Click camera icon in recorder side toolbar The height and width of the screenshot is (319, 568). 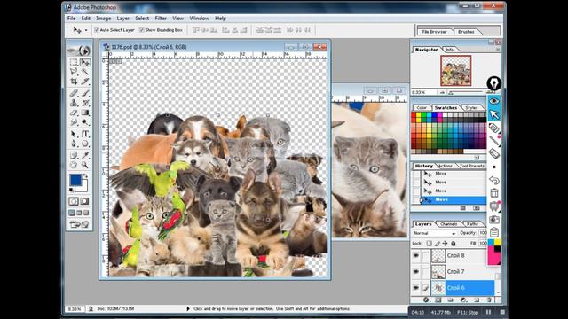point(494,219)
